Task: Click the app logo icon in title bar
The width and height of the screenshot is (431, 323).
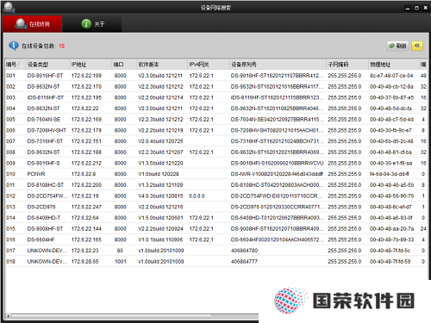Action: click(9, 7)
